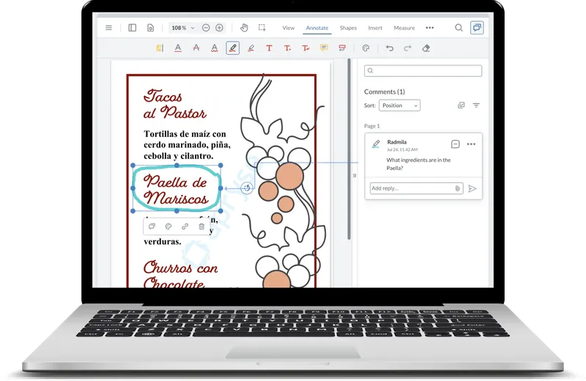This screenshot has width=586, height=381.
Task: Switch to the Annotate tab
Action: 317,28
